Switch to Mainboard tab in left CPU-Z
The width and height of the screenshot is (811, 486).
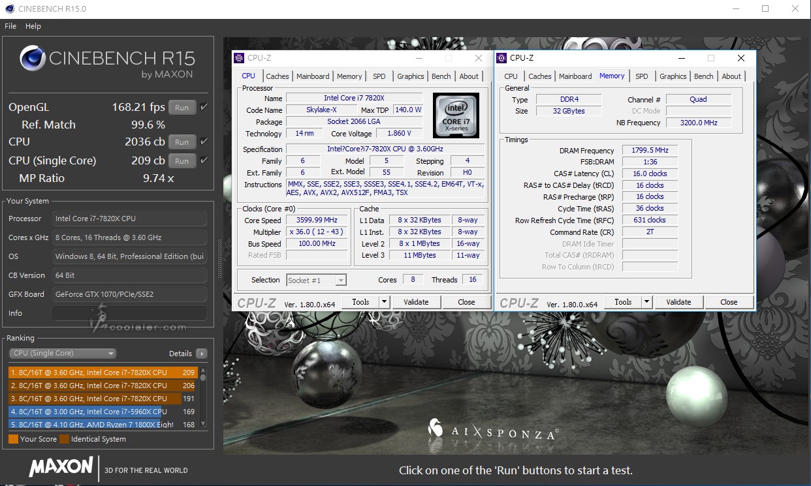coord(313,76)
